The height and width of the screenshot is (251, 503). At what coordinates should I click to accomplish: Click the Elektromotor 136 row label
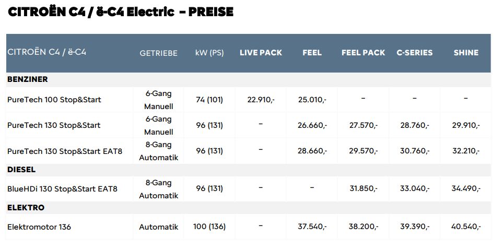tap(39, 227)
